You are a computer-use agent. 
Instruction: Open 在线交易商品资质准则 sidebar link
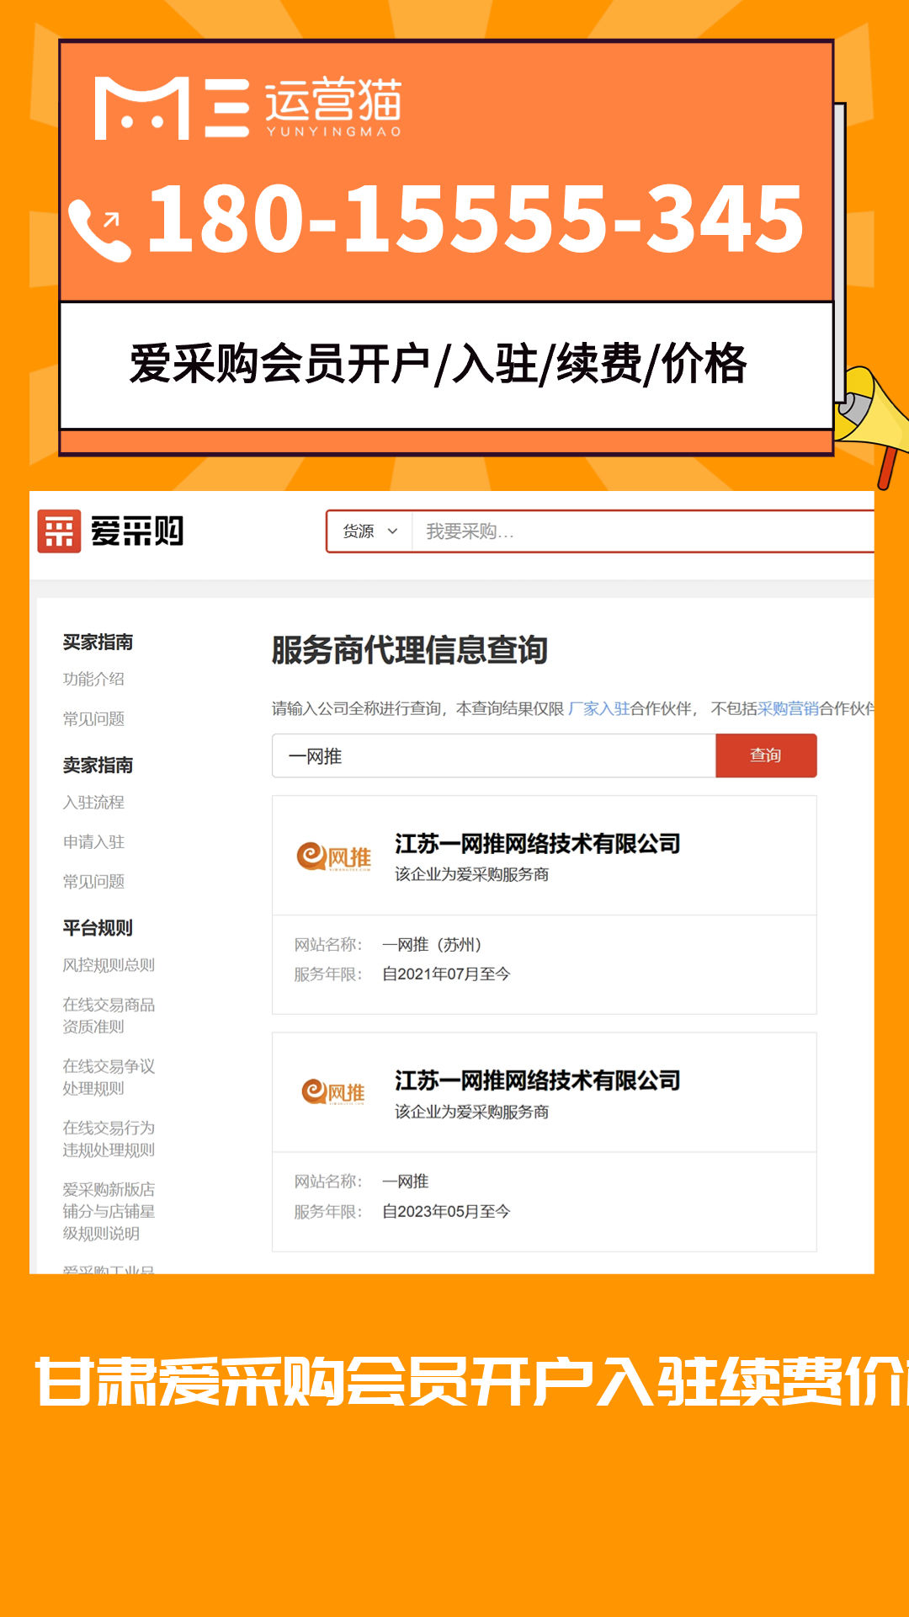tap(109, 1015)
